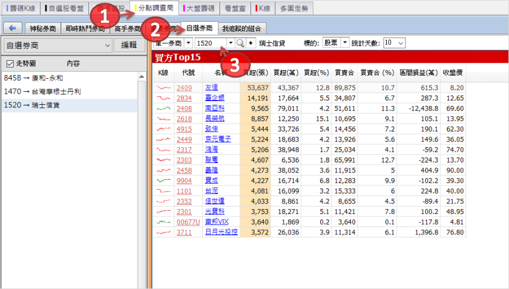The height and width of the screenshot is (289, 509).
Task: Open stock code link 2618
Action: [x=184, y=118]
